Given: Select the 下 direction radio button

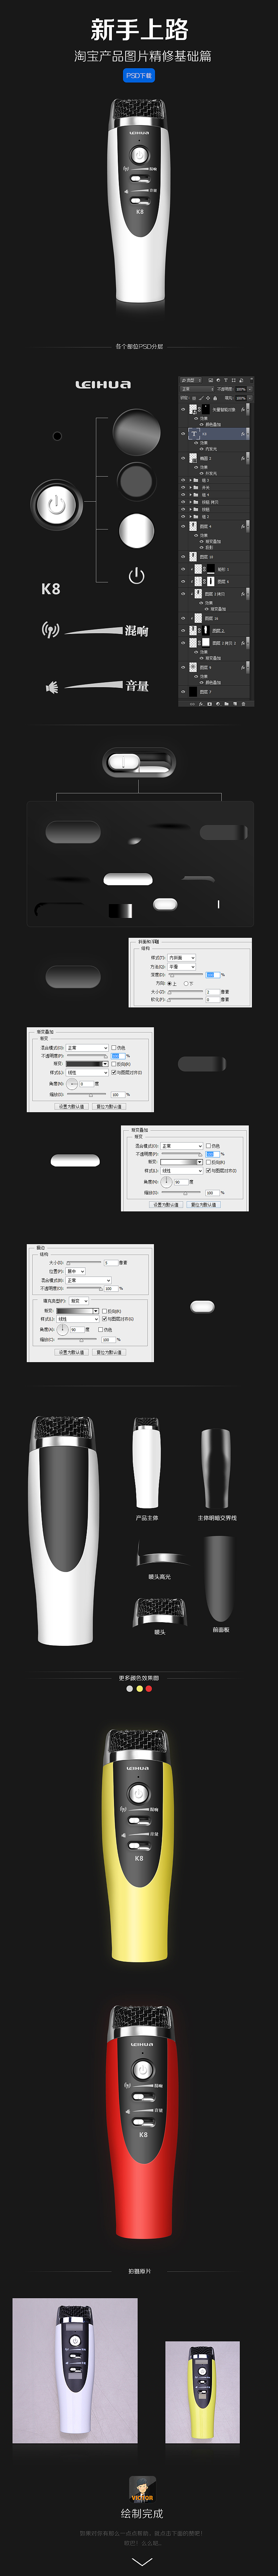Looking at the screenshot, I should [186, 984].
